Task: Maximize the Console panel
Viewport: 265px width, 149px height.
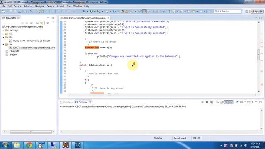Action: tap(260, 102)
